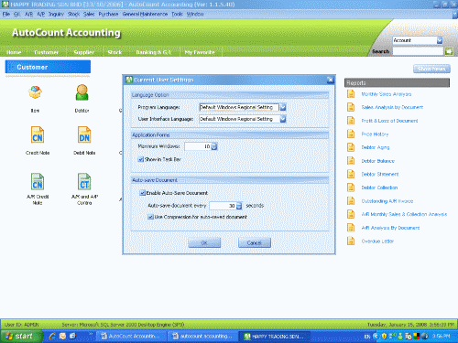Click the Debtor Aging report icon
This screenshot has height=343, width=458.
pos(351,147)
